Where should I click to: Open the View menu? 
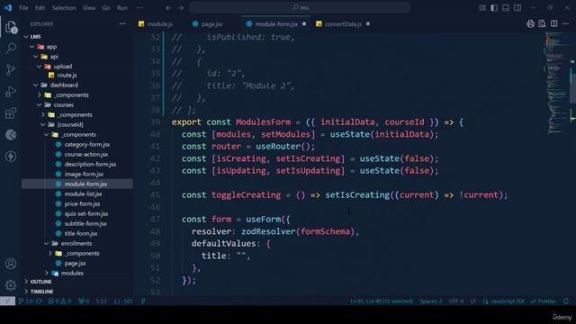pyautogui.click(x=89, y=8)
